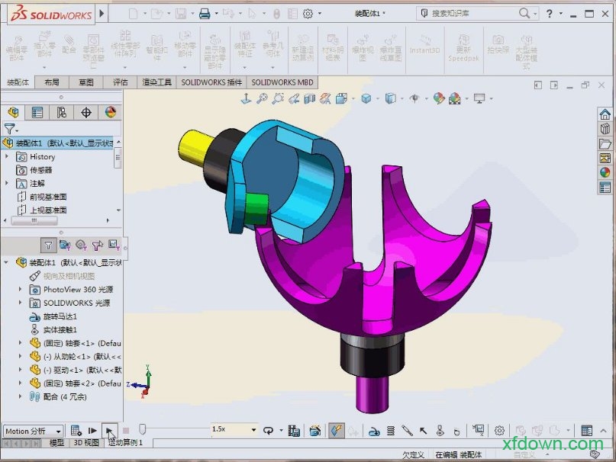Viewport: 616px width, 462px height.
Task: Open the ConfigurationManager tab icon
Action: (x=61, y=112)
